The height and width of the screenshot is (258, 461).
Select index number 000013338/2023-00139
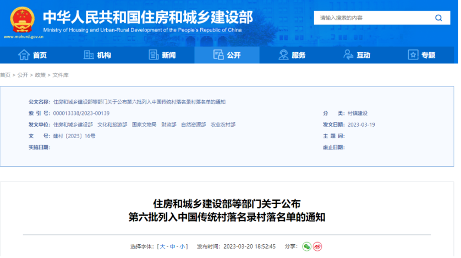coord(82,114)
